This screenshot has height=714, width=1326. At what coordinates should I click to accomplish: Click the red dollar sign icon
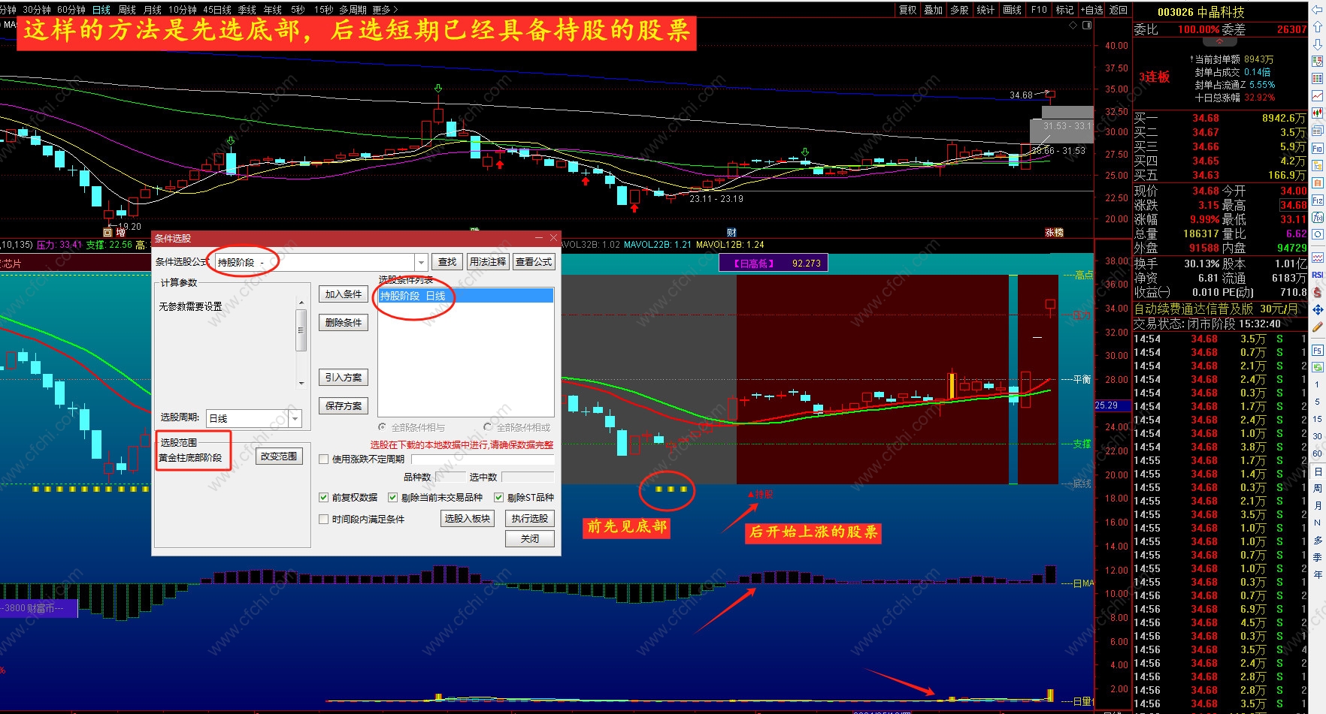(1318, 292)
